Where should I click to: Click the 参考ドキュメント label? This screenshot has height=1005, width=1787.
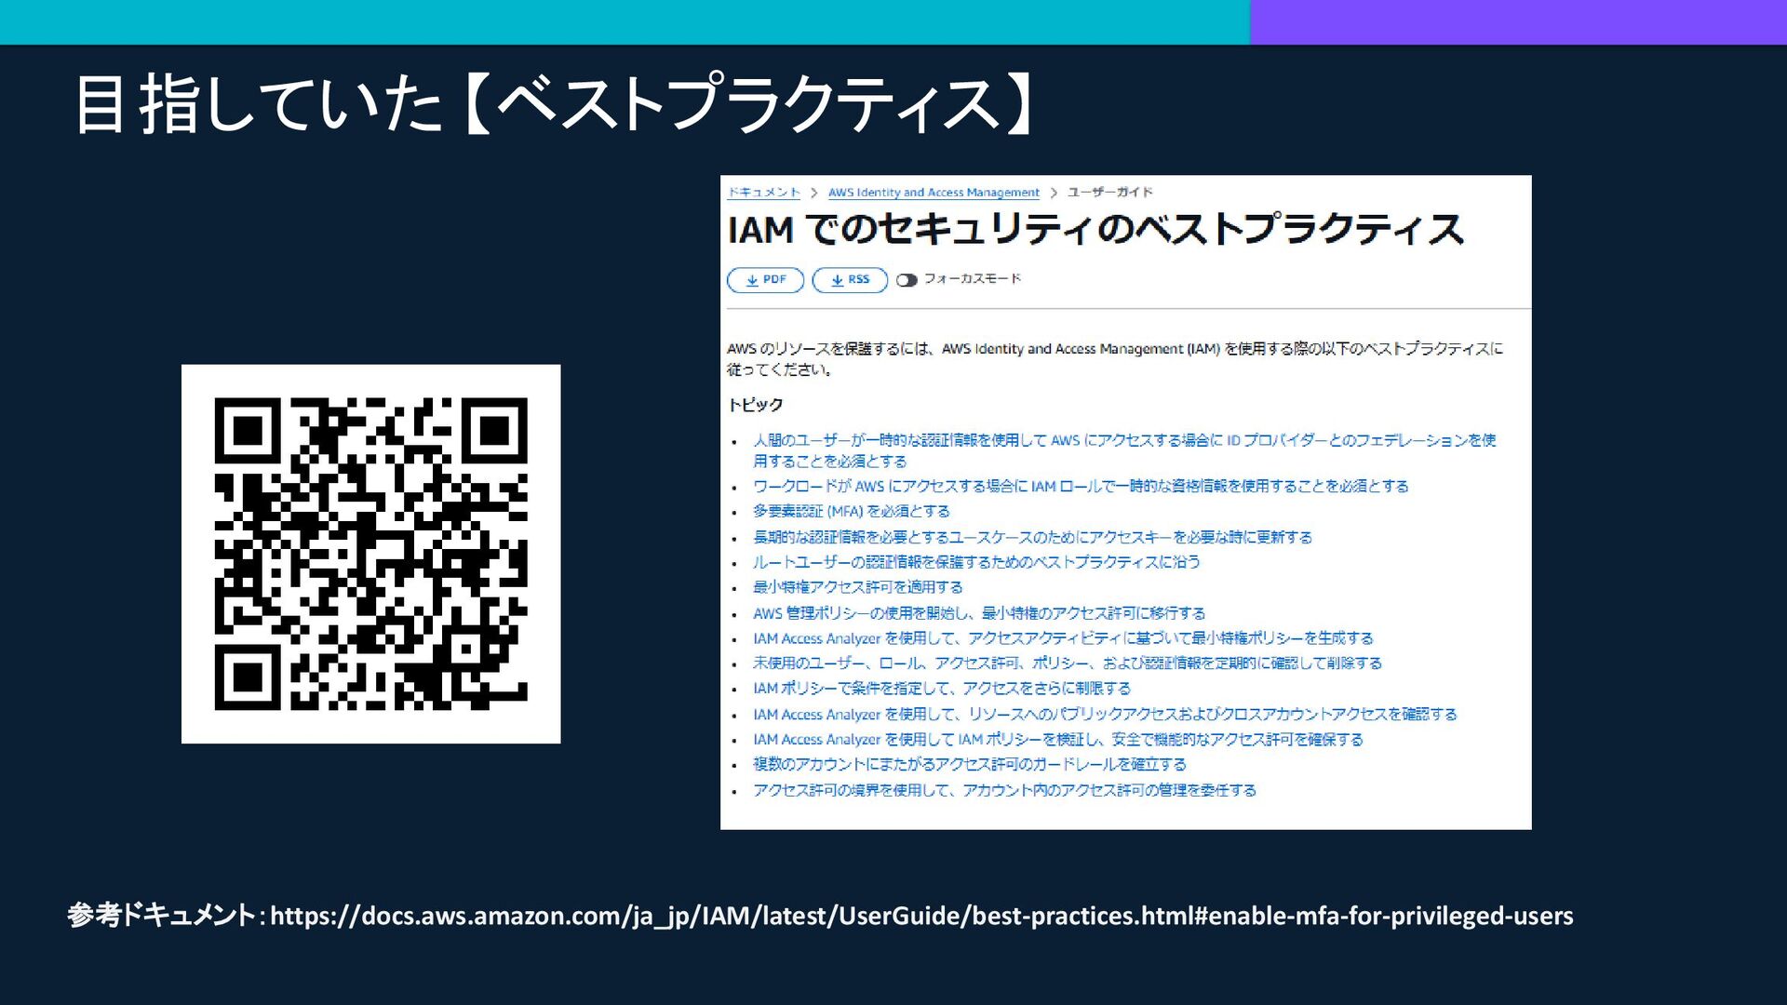(x=161, y=916)
